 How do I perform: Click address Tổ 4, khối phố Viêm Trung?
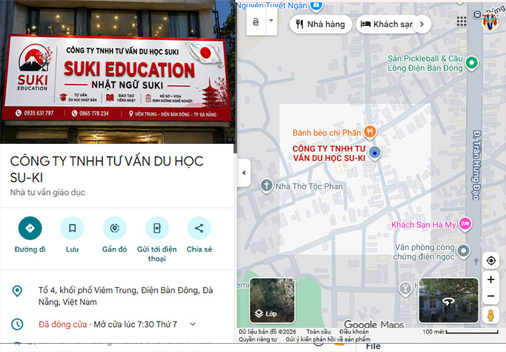coord(125,296)
